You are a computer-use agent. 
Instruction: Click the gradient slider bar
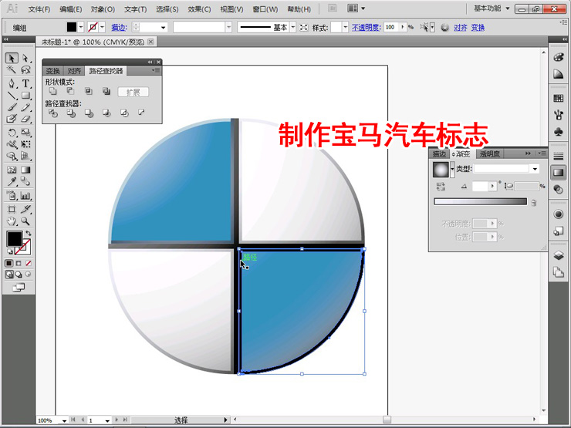pos(479,202)
